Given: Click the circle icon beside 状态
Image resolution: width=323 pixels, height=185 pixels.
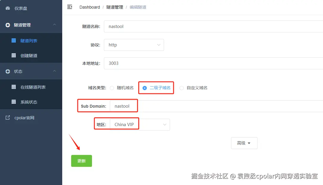Looking at the screenshot, I should tap(8, 71).
